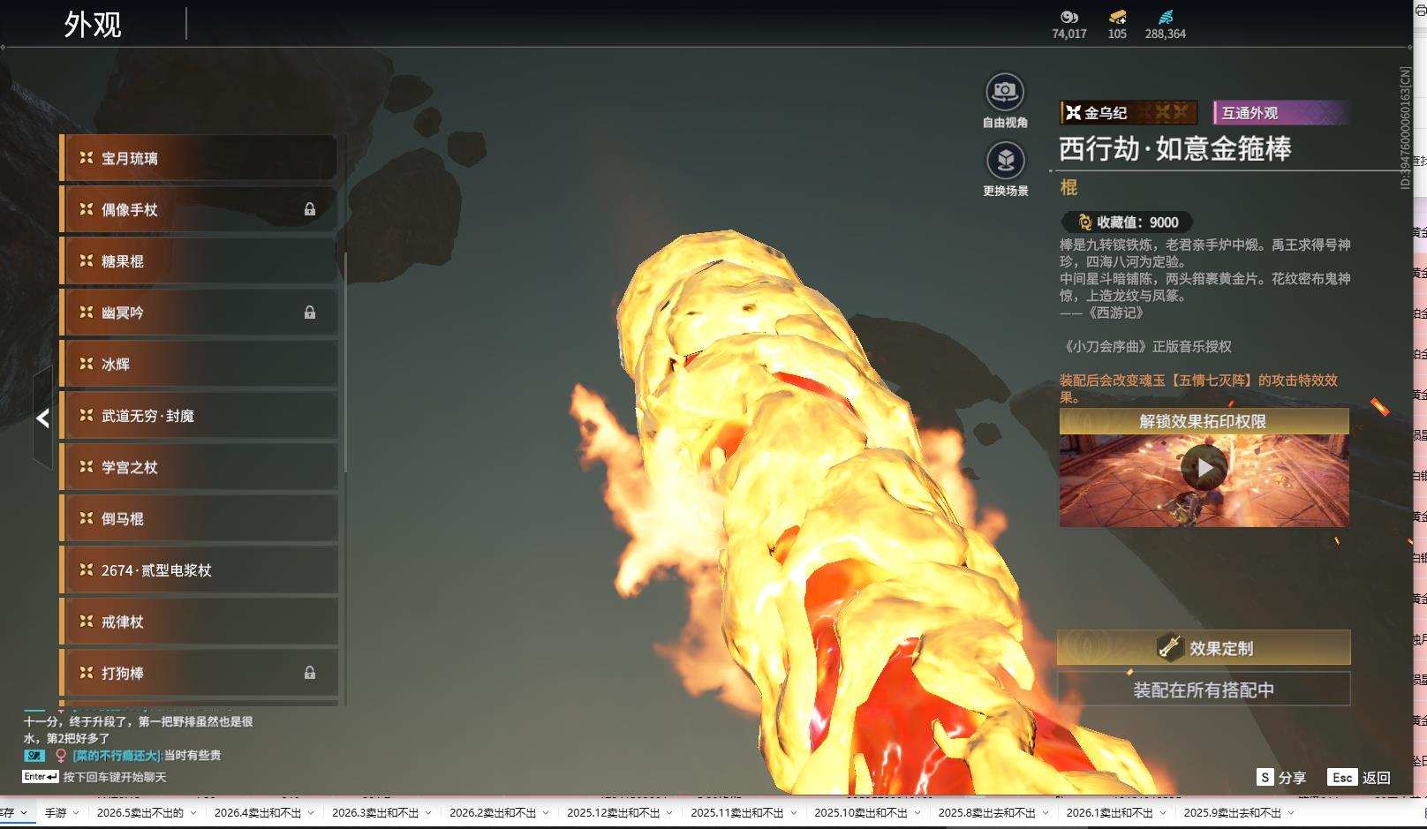This screenshot has width=1427, height=829.
Task: Open the 2025.10卖出和不出 sheet tab
Action: tap(861, 812)
